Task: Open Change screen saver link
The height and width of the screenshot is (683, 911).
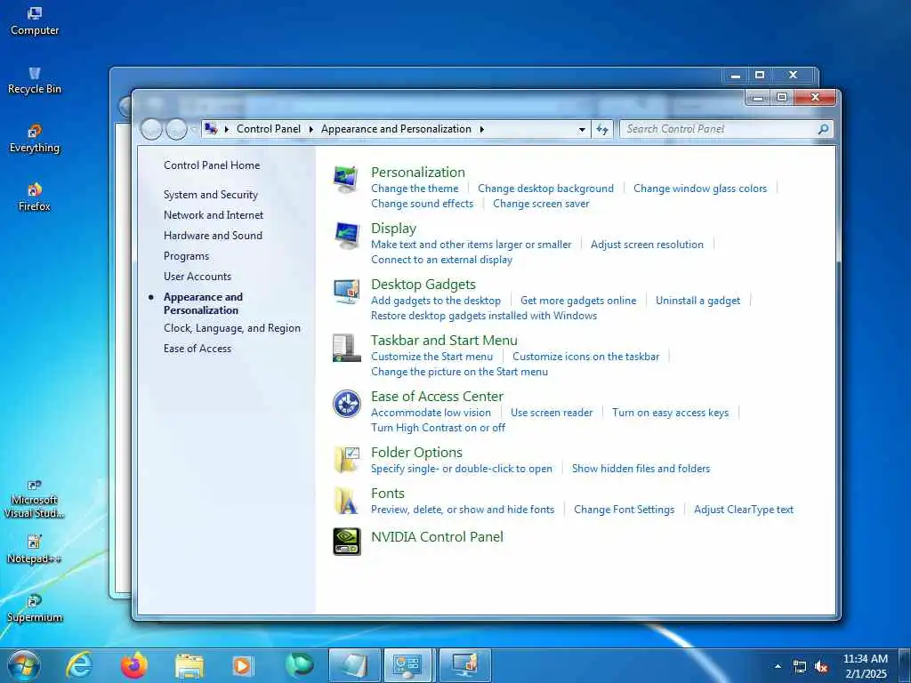Action: (x=541, y=204)
